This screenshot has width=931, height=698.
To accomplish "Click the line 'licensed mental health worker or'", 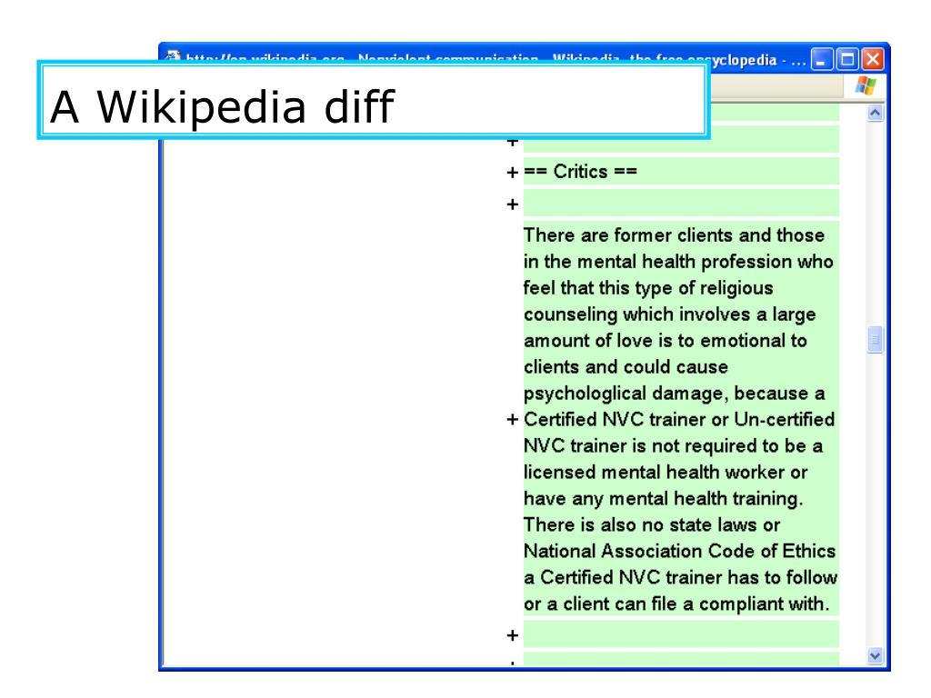I will tap(666, 472).
